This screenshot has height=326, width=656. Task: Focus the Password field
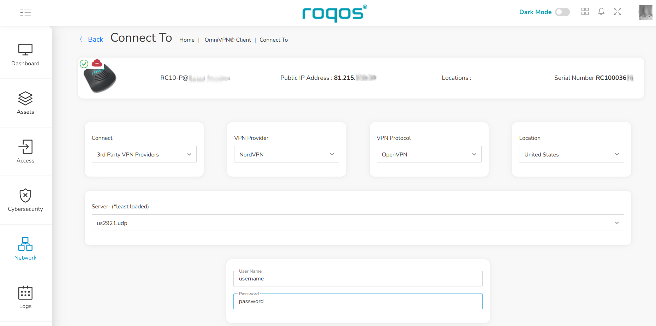(358, 301)
